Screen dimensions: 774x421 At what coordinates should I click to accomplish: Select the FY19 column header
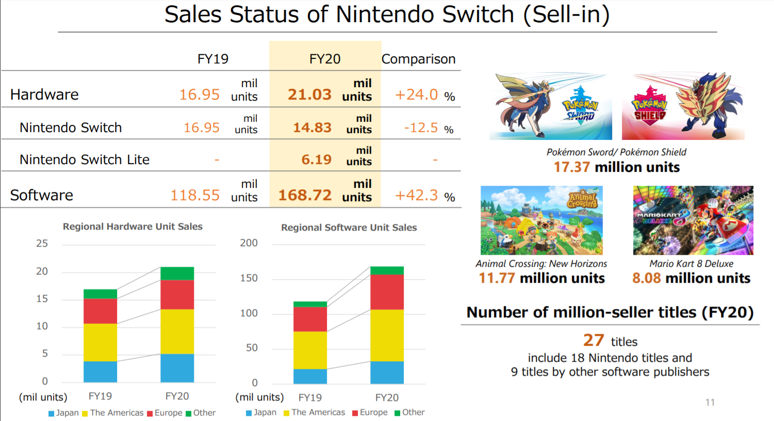(213, 59)
